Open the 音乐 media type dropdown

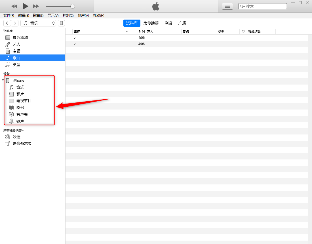pyautogui.click(x=38, y=23)
